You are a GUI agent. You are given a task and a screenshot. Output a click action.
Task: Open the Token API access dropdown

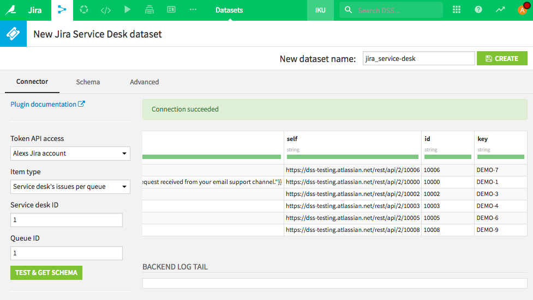coord(70,154)
